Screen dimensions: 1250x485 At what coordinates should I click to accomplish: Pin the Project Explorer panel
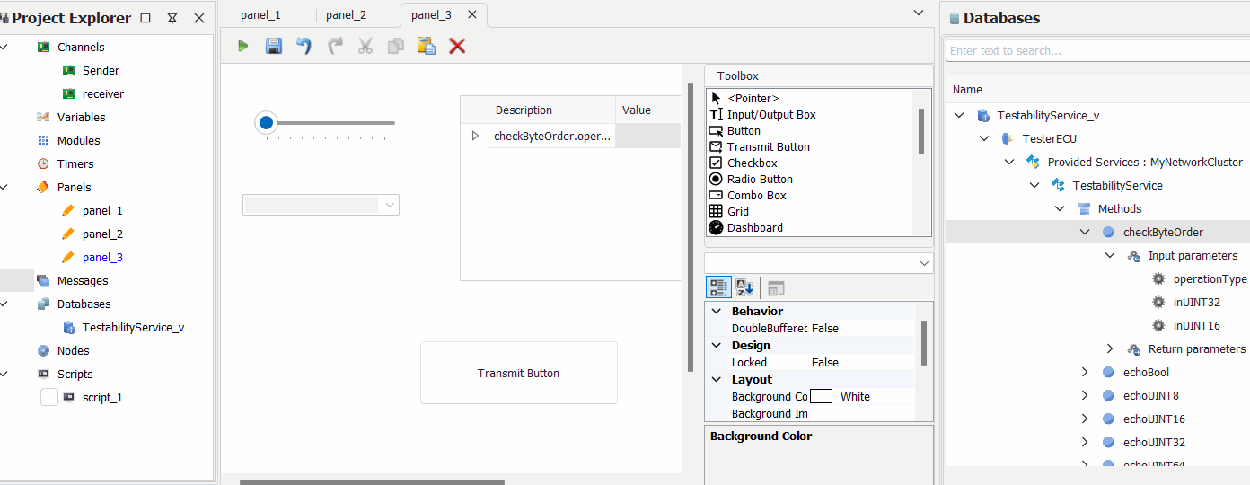[x=172, y=18]
